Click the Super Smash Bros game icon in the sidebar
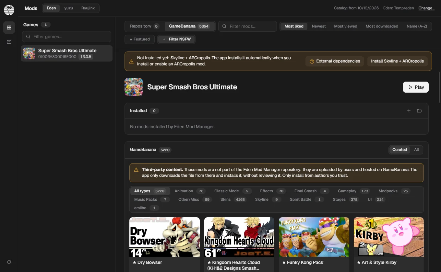This screenshot has width=441, height=272. [29, 53]
